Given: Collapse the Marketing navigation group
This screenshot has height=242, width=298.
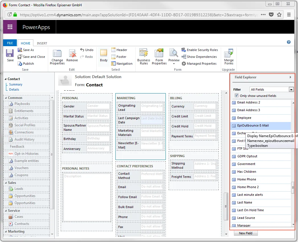Looking at the screenshot, I should point(6,231).
